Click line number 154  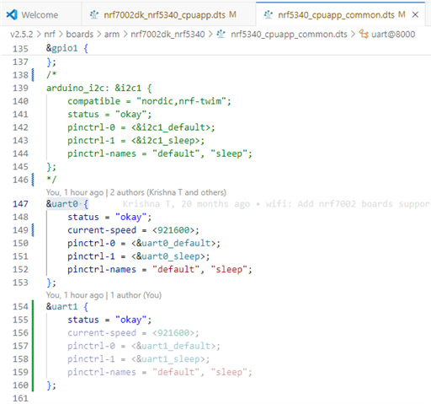[20, 306]
